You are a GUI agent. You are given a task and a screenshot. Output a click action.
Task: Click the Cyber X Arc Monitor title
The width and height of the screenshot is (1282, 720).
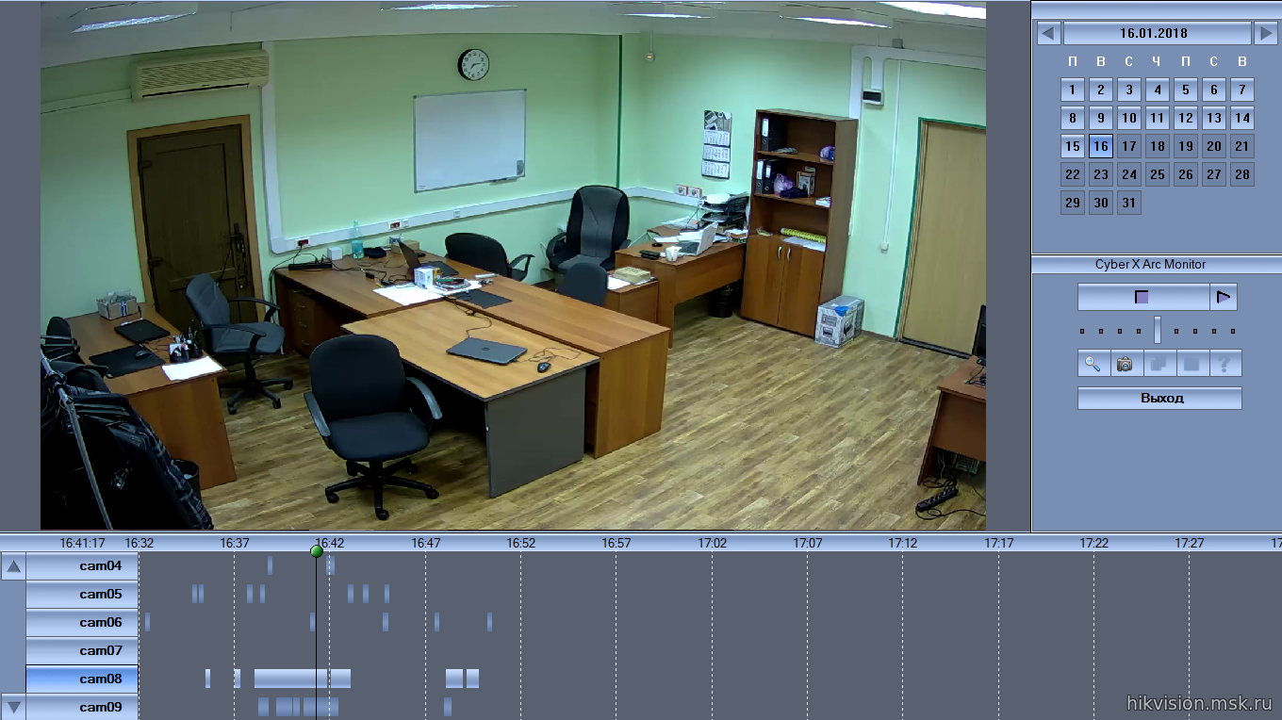[x=1150, y=265]
